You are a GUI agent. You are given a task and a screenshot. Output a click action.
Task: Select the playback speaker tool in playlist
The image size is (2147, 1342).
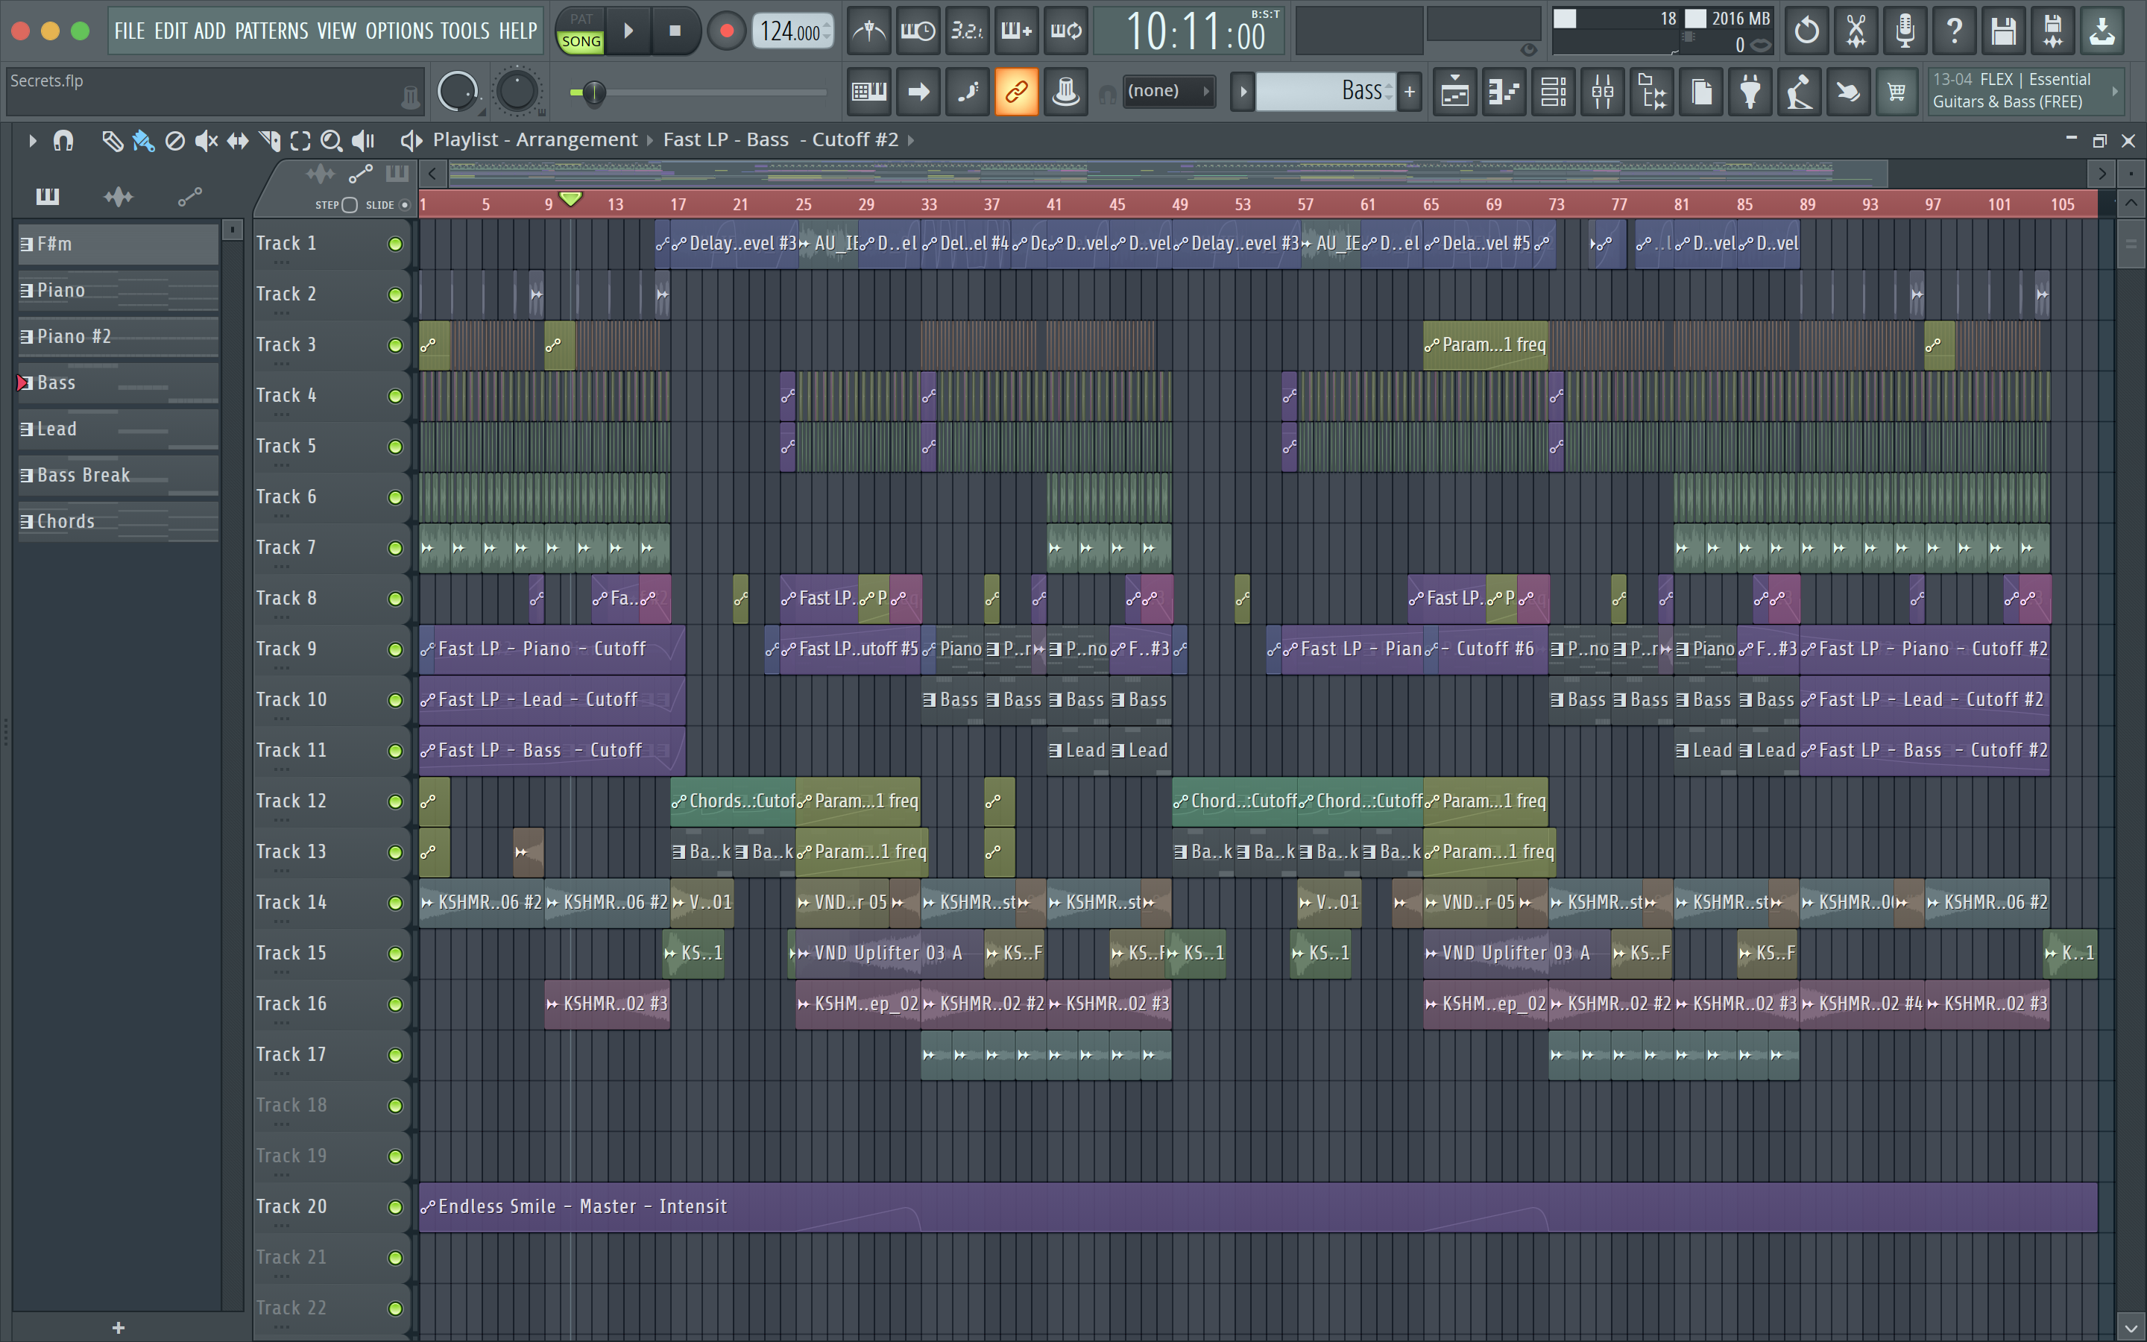pyautogui.click(x=363, y=140)
